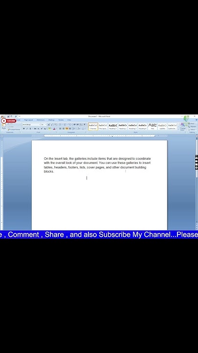Click the word "blocks." in the document
The image size is (198, 353).
(x=49, y=171)
